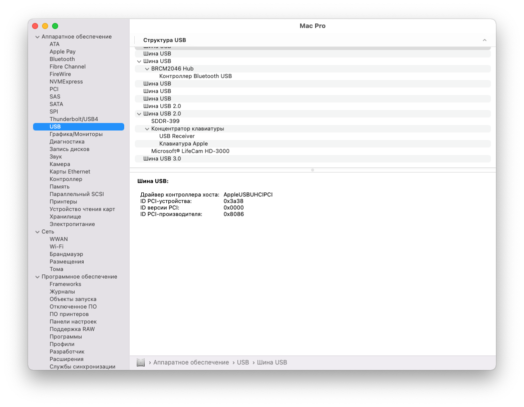Select Клавиатура Apple row
Screen dimensions: 524x407
(x=313, y=144)
